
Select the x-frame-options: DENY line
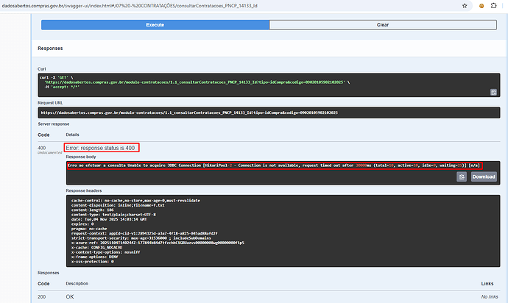tap(94, 257)
